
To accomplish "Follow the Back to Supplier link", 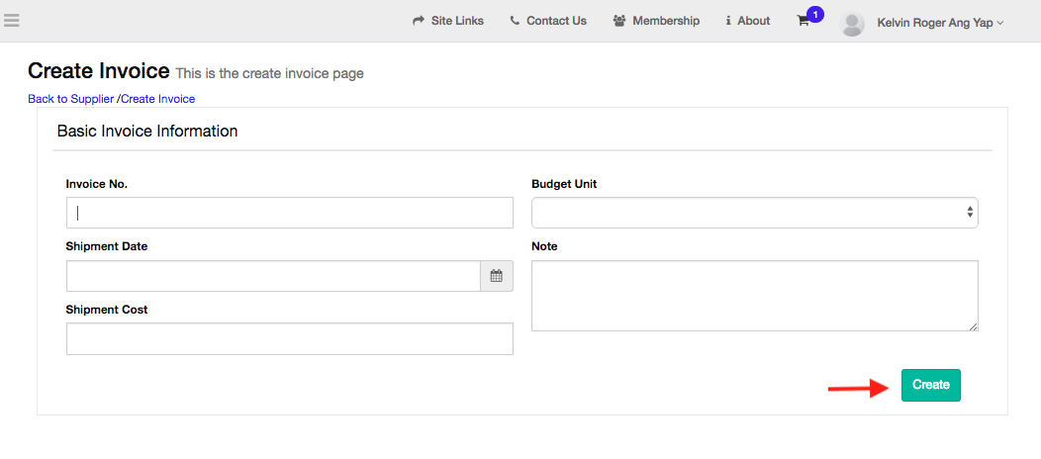I will click(70, 99).
